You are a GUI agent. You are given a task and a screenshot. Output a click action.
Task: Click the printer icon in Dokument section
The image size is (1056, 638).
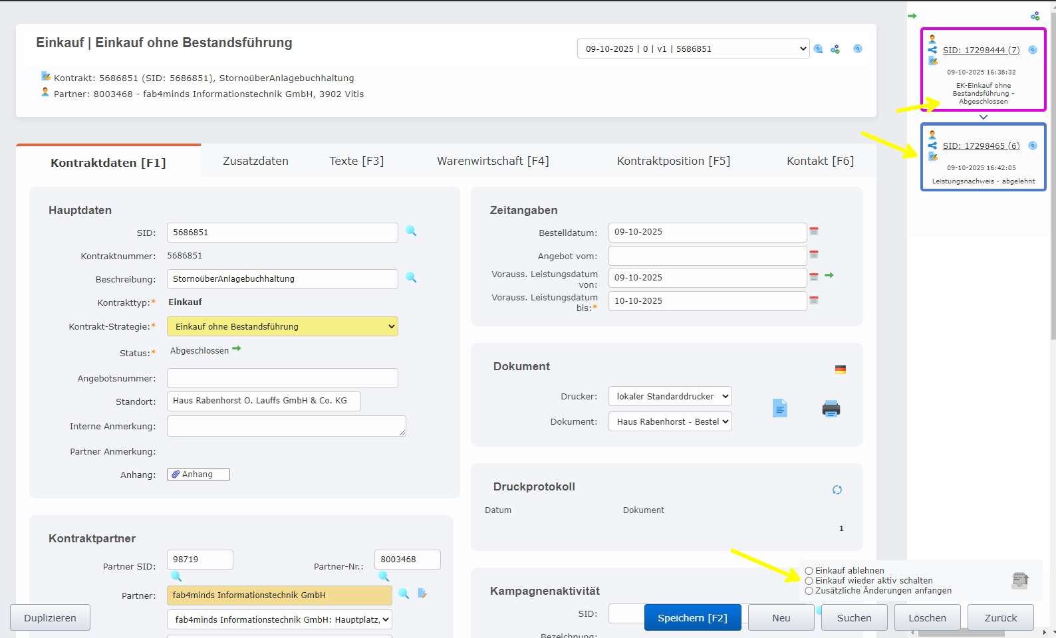tap(831, 409)
